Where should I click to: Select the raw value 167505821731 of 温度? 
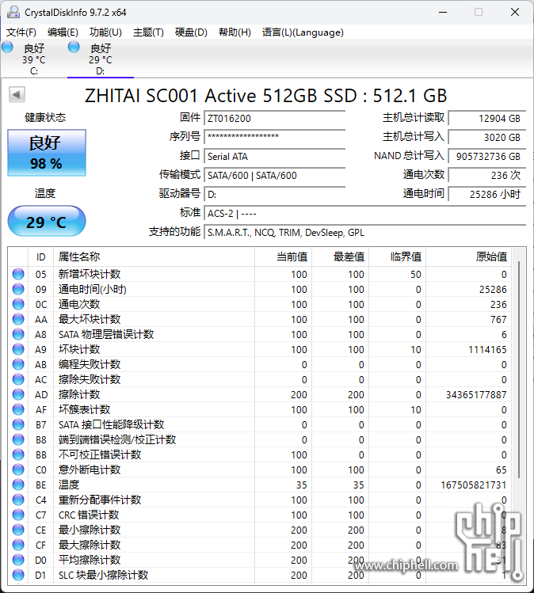(x=474, y=485)
